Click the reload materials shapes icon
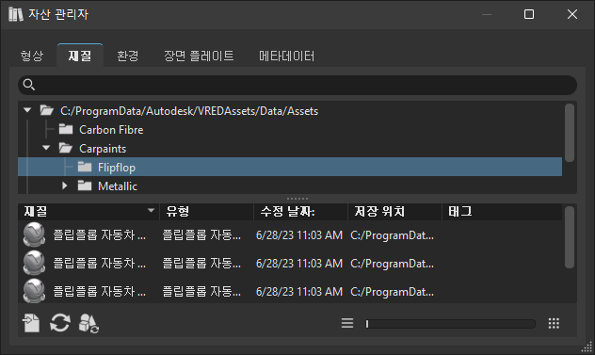 88,324
